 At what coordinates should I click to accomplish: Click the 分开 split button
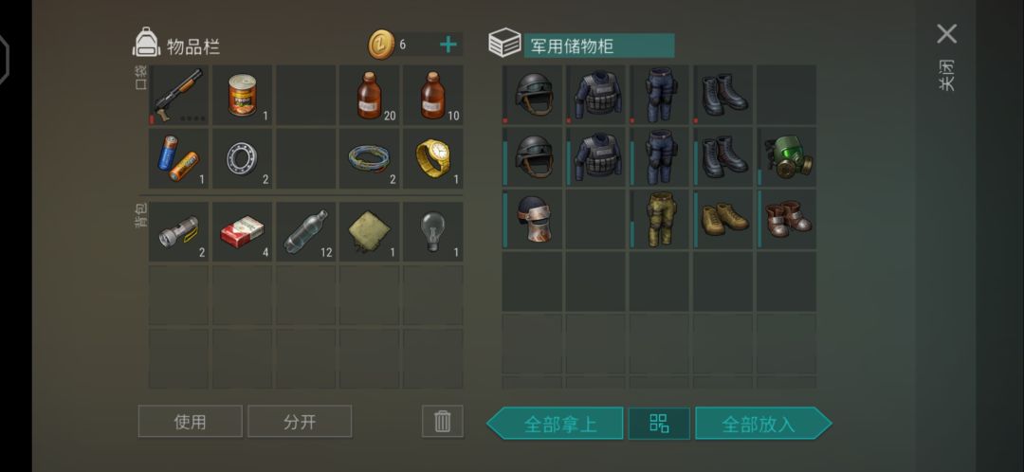pos(300,421)
